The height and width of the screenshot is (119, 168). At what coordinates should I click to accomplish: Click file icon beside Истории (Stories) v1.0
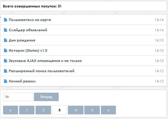click(x=5, y=50)
